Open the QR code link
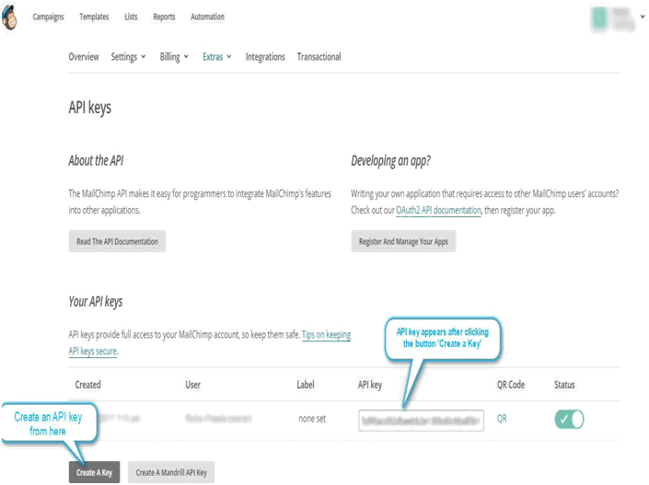Screen dimensions: 649x485 [502, 419]
